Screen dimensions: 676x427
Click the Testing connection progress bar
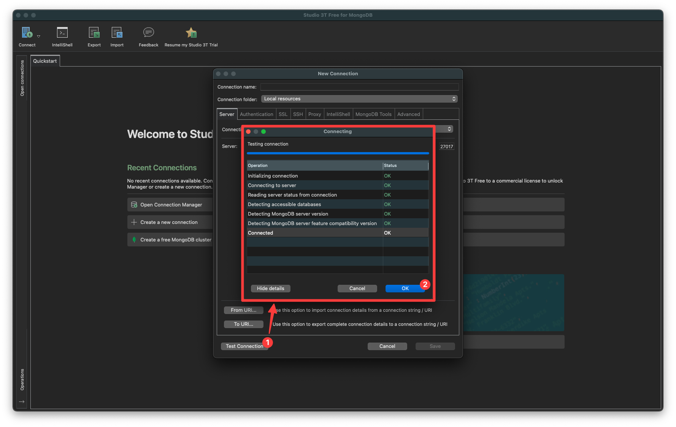click(x=338, y=153)
